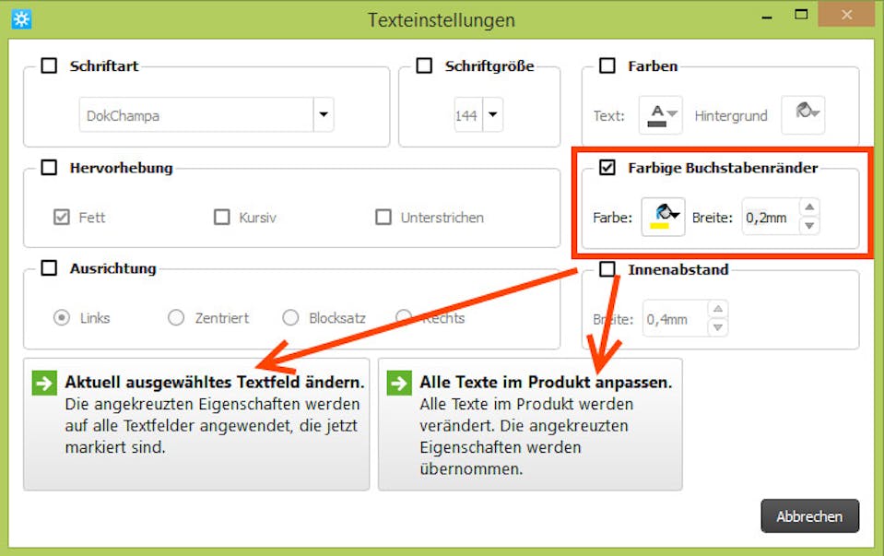Increase the Buchstabenränder Breite with up arrow
This screenshot has width=884, height=556.
coord(808,208)
